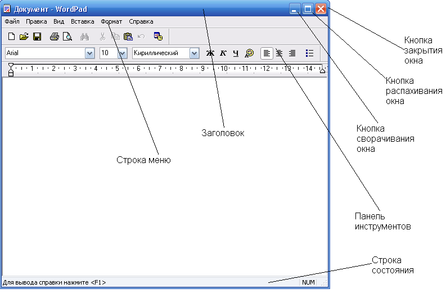Open a file using the folder icon
The height and width of the screenshot is (293, 446).
coord(24,37)
